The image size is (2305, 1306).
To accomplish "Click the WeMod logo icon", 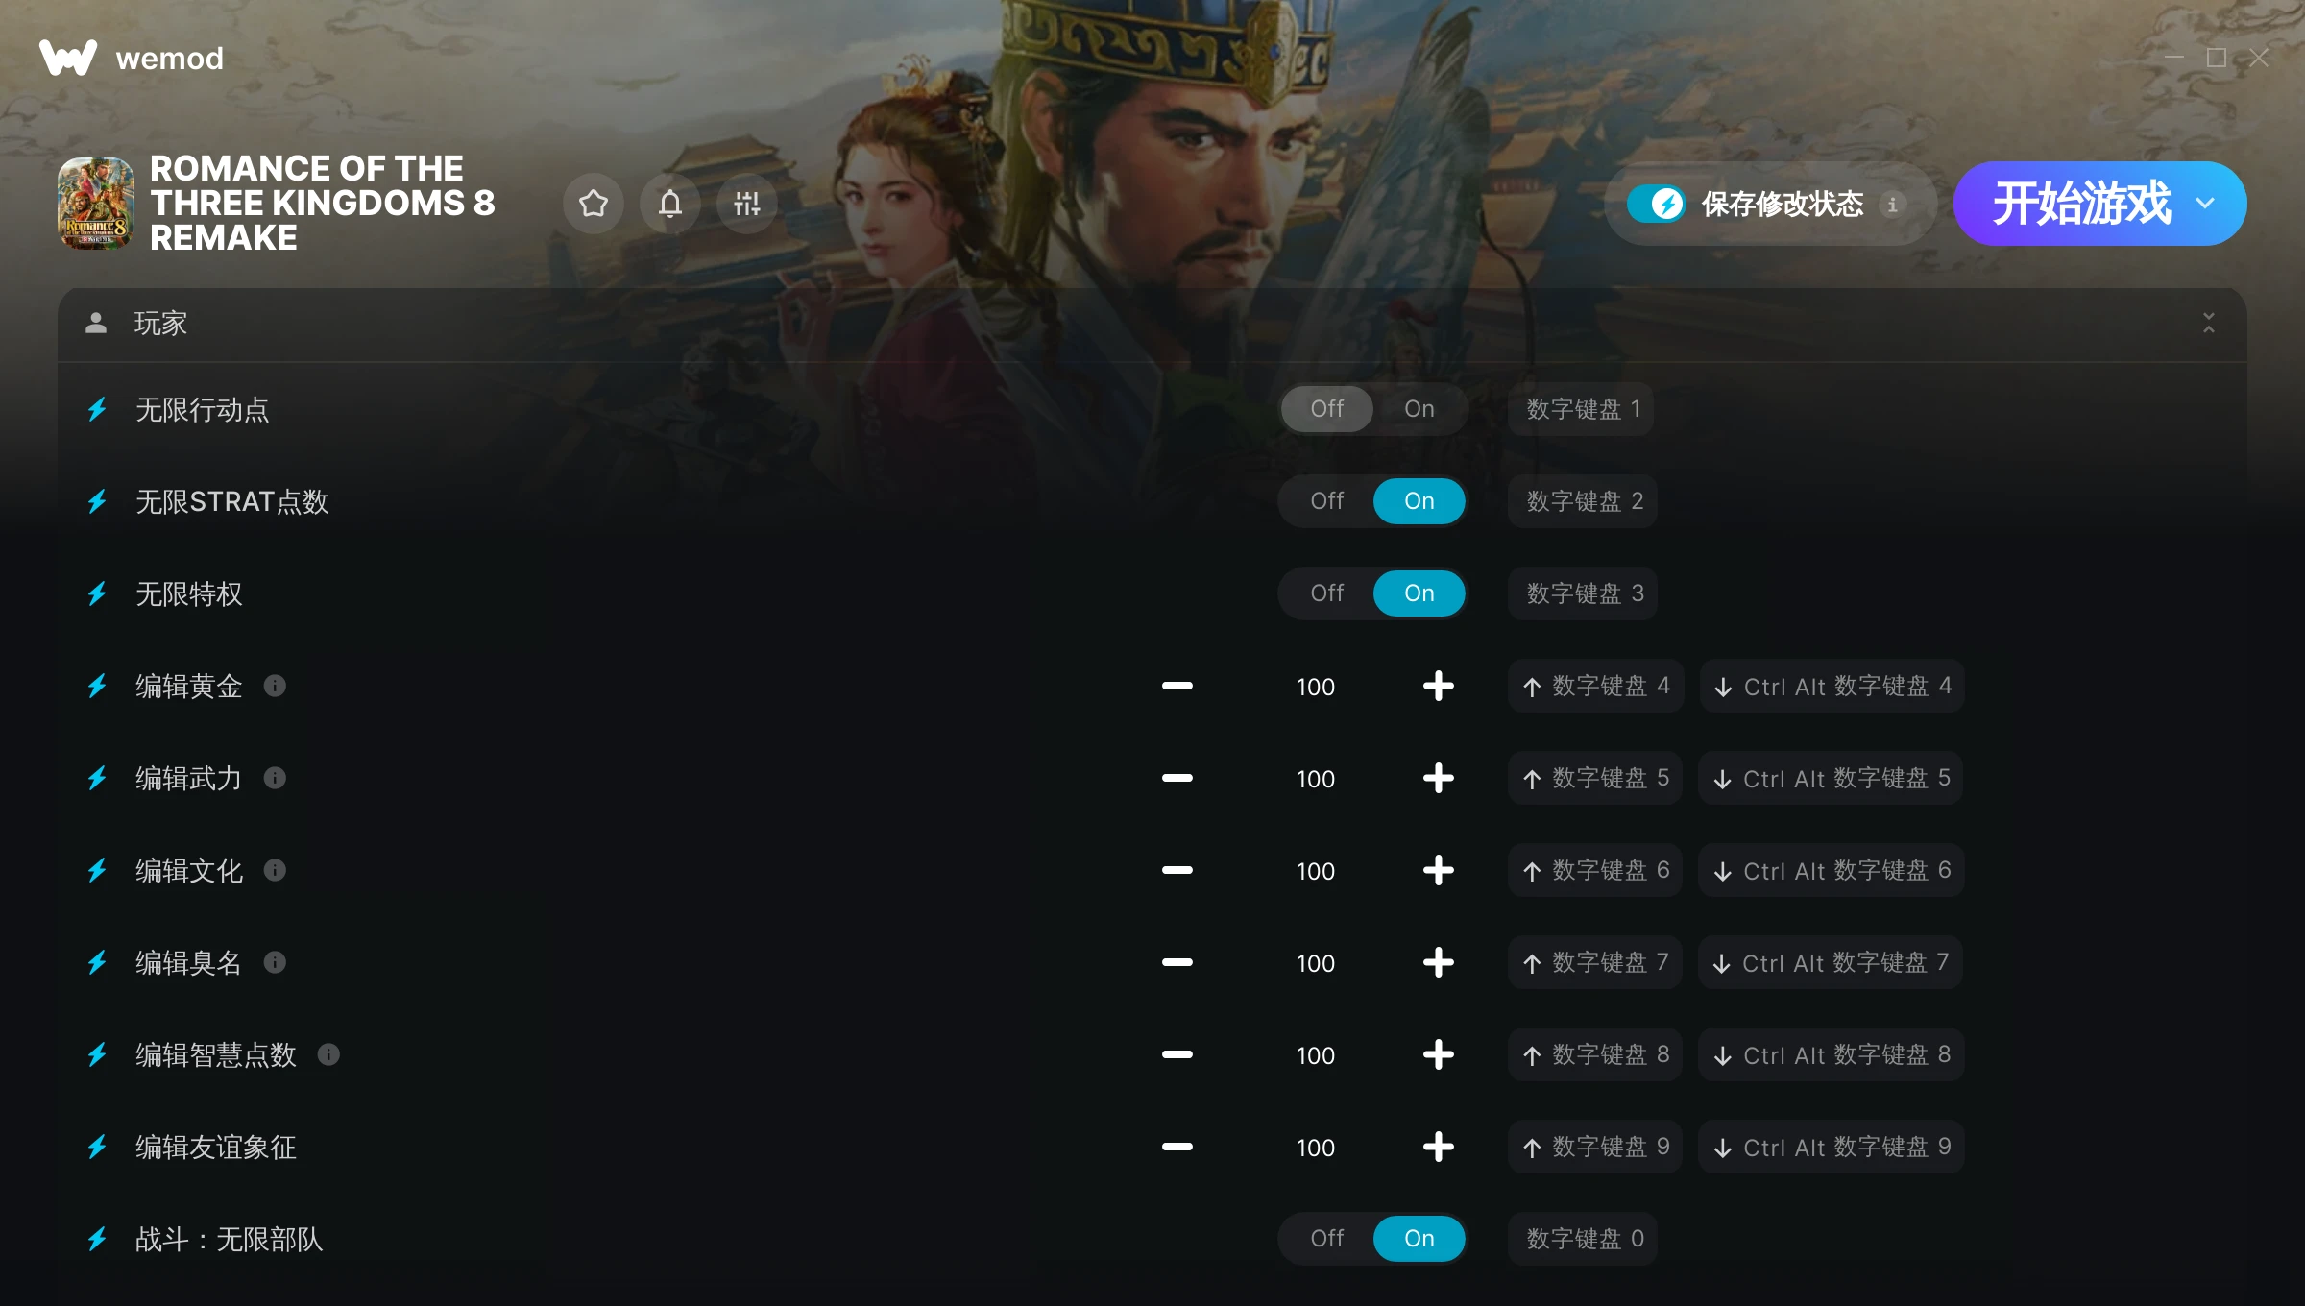I will (68, 58).
